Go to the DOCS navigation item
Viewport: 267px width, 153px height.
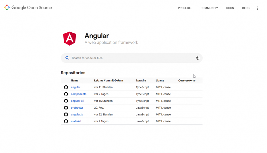[x=230, y=8]
